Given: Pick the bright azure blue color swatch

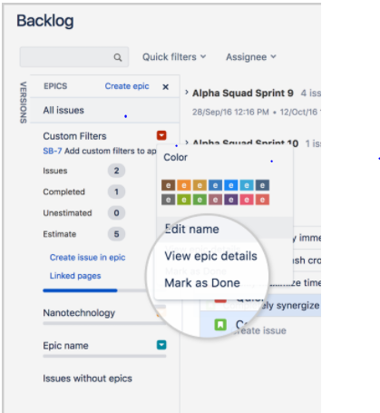Looking at the screenshot, I should (x=231, y=185).
